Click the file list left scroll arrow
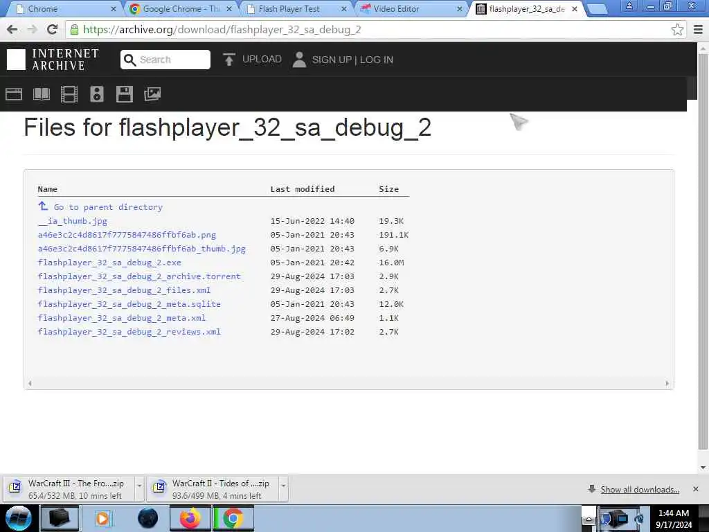 tap(30, 383)
